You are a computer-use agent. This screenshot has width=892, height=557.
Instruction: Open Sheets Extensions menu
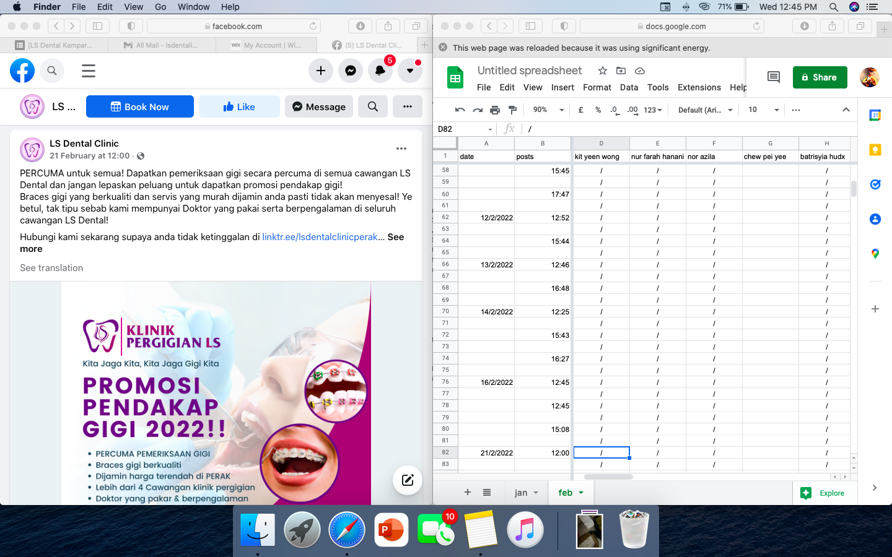tap(699, 87)
